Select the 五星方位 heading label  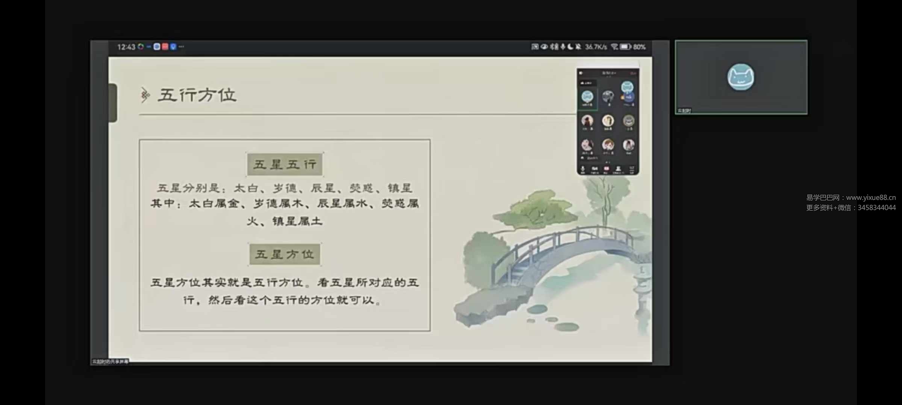pos(285,254)
